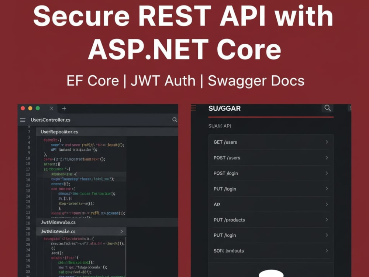Screen dimensions: 369x277
Task: Click the search icon in the code editor header
Action: point(175,120)
